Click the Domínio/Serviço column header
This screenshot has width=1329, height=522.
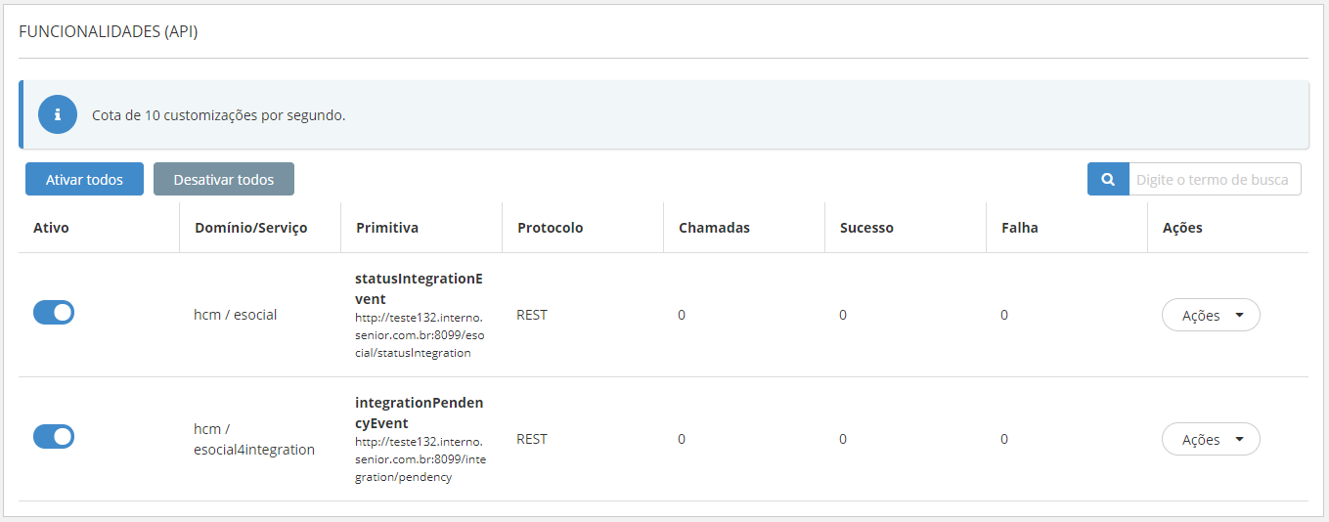tap(250, 228)
